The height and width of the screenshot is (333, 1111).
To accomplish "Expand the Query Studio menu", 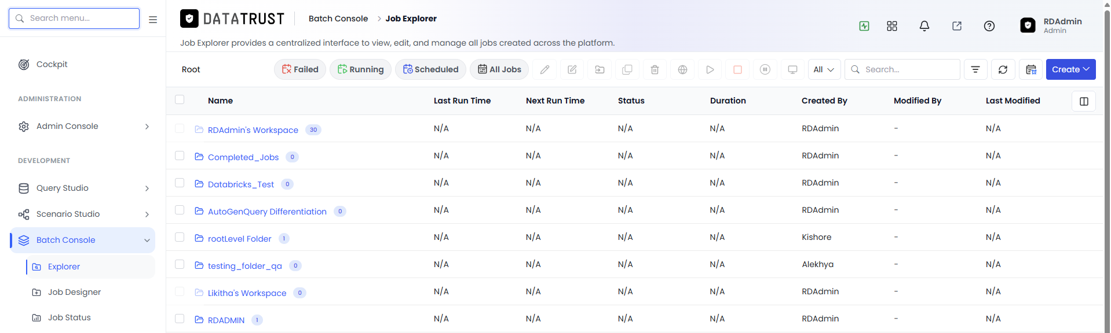I will [x=147, y=188].
